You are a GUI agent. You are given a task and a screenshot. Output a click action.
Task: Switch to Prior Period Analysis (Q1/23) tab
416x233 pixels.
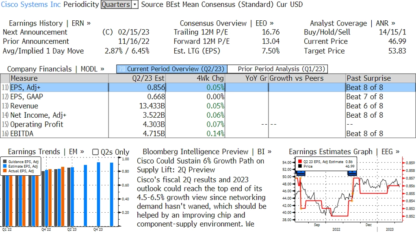pos(277,69)
